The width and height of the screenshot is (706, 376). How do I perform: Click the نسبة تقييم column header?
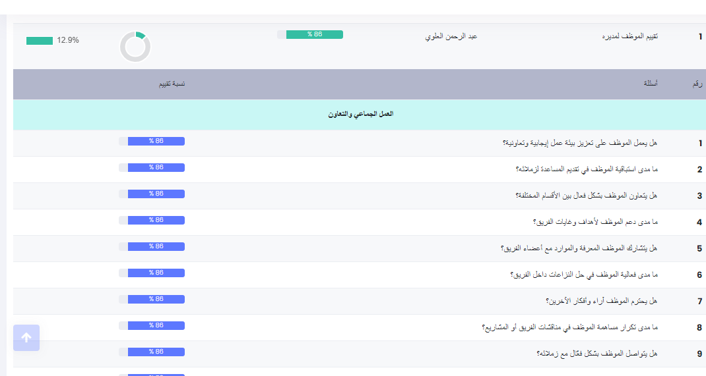click(x=171, y=84)
